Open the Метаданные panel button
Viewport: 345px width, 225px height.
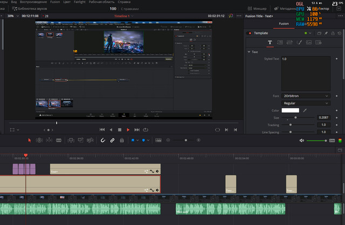coord(285,9)
